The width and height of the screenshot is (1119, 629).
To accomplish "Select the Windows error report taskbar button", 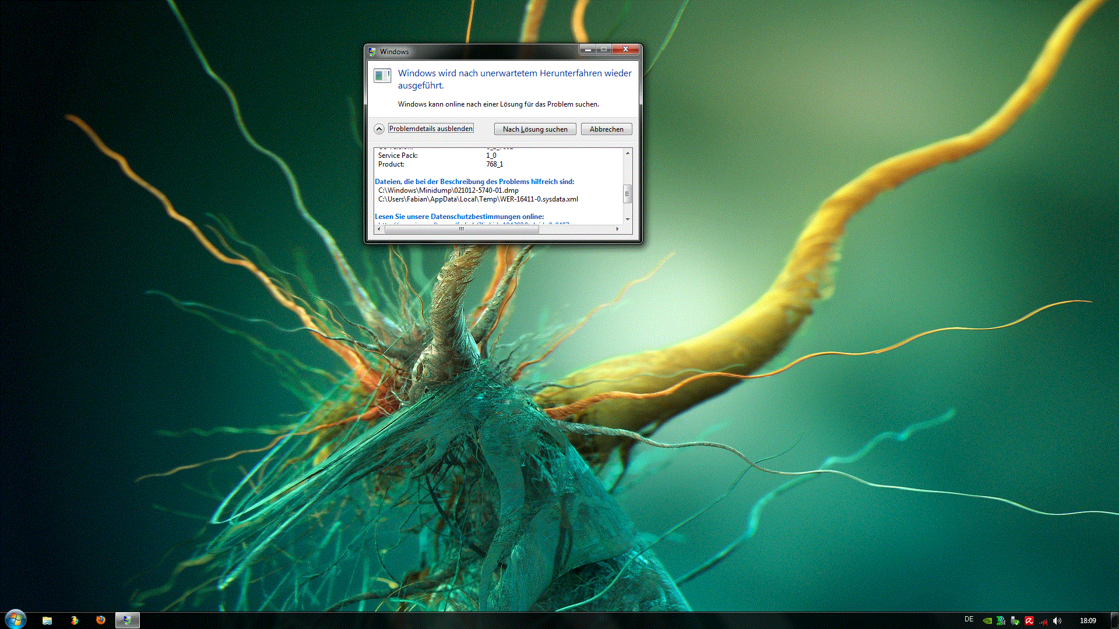I will (x=127, y=620).
